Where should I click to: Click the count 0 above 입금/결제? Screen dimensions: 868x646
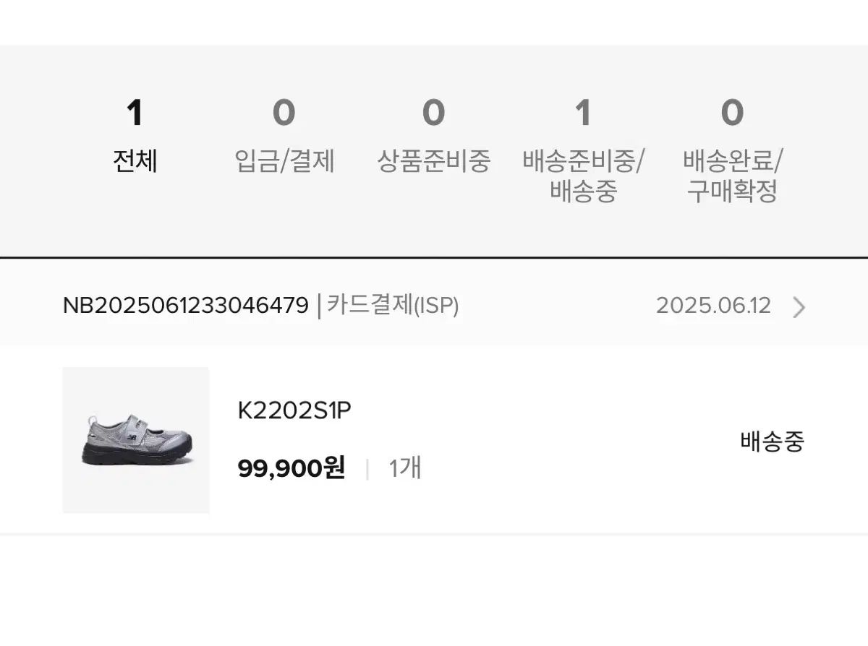tap(284, 113)
